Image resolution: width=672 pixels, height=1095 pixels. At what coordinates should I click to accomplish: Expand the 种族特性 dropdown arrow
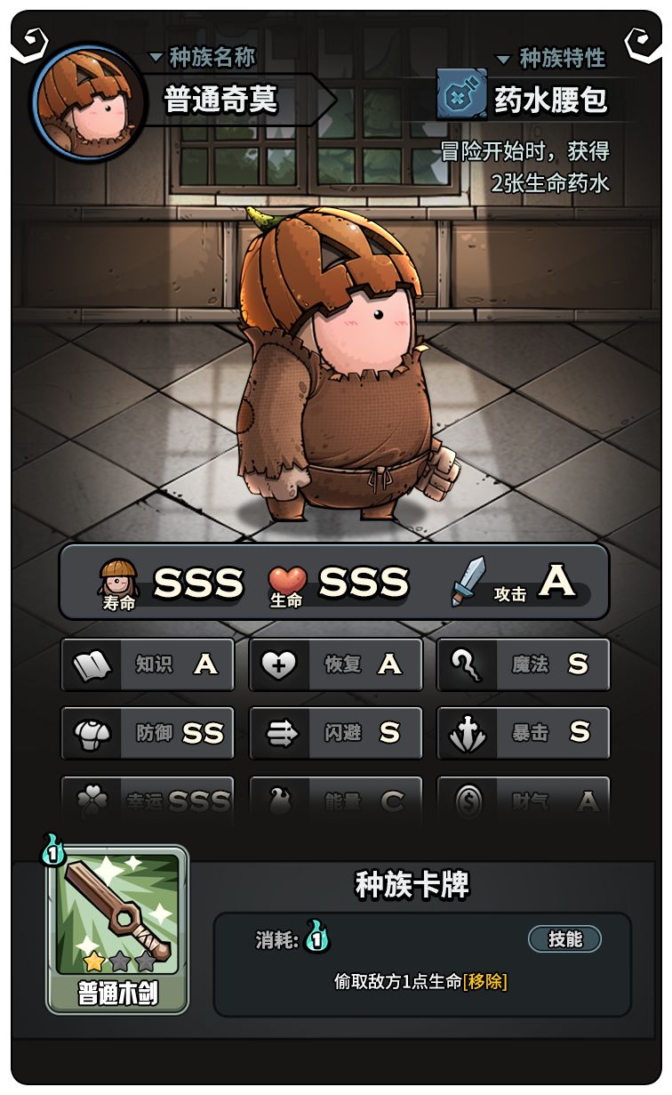(503, 60)
